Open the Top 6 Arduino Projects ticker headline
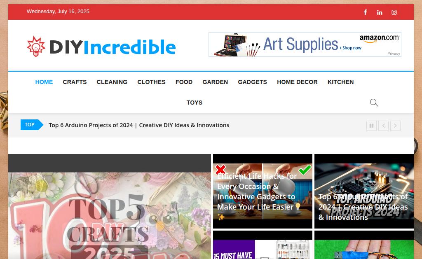422x259 pixels. click(139, 125)
